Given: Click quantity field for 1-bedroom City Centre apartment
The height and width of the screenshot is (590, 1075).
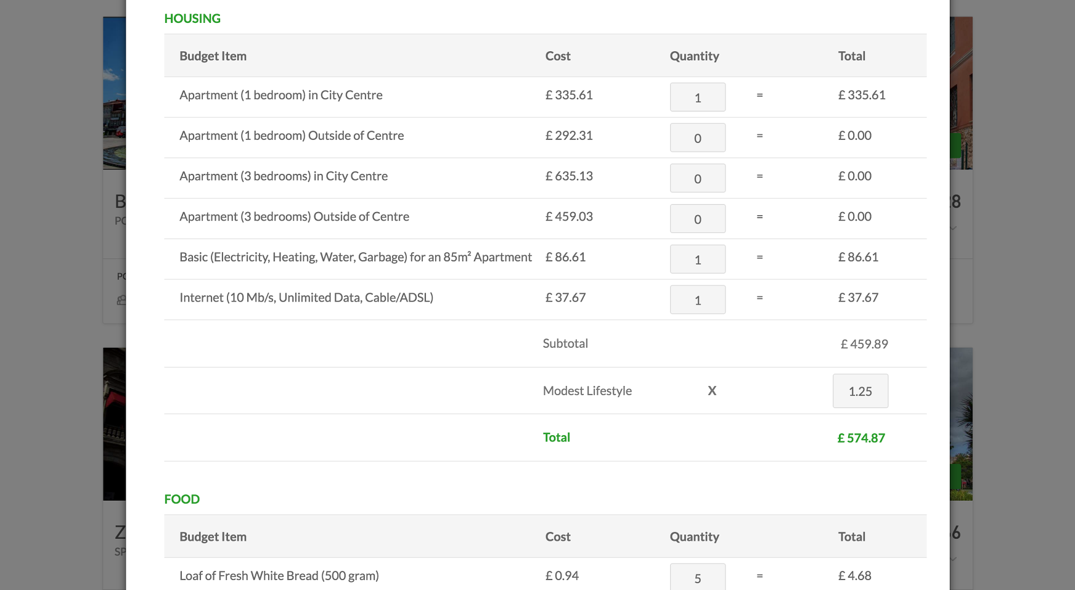Looking at the screenshot, I should tap(697, 97).
